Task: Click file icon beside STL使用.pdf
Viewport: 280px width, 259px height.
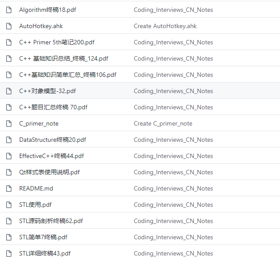Action: coord(9,205)
